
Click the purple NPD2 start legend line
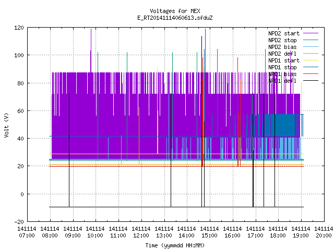click(311, 33)
